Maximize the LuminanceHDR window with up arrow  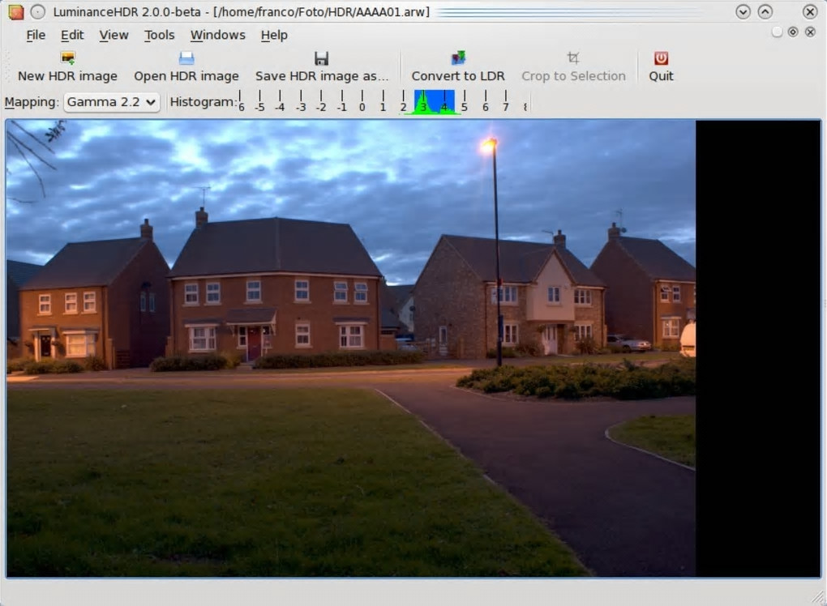pyautogui.click(x=765, y=11)
